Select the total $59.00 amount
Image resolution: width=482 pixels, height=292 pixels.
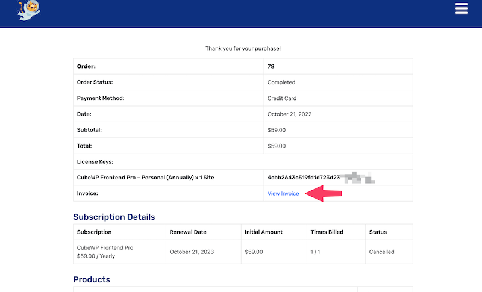(277, 146)
